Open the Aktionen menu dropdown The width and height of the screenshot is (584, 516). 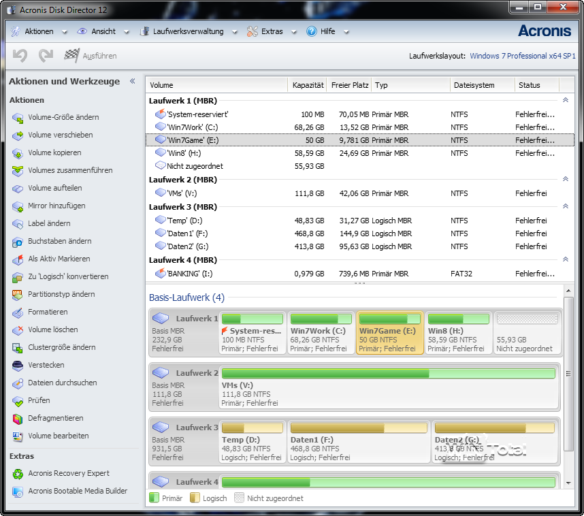pyautogui.click(x=39, y=31)
